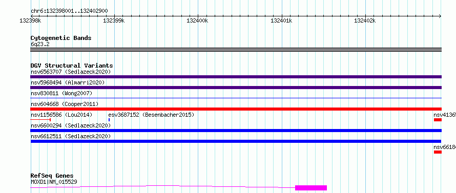This screenshot has width=456, height=193.
Task: Click the red nsv41365 variant block at right edge
Action: 438,120
